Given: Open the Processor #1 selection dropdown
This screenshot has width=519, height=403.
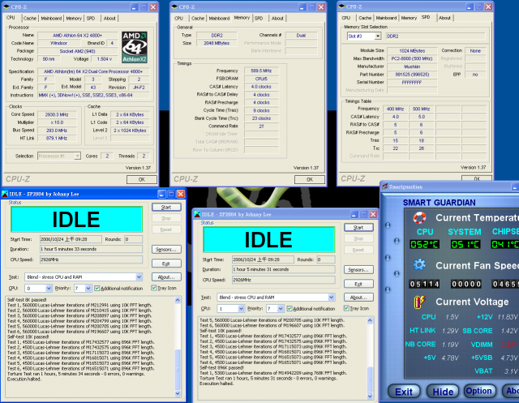Looking at the screenshot, I should 77,156.
